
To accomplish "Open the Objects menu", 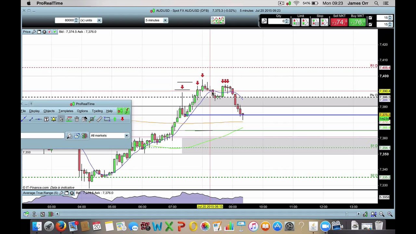I will tap(49, 111).
